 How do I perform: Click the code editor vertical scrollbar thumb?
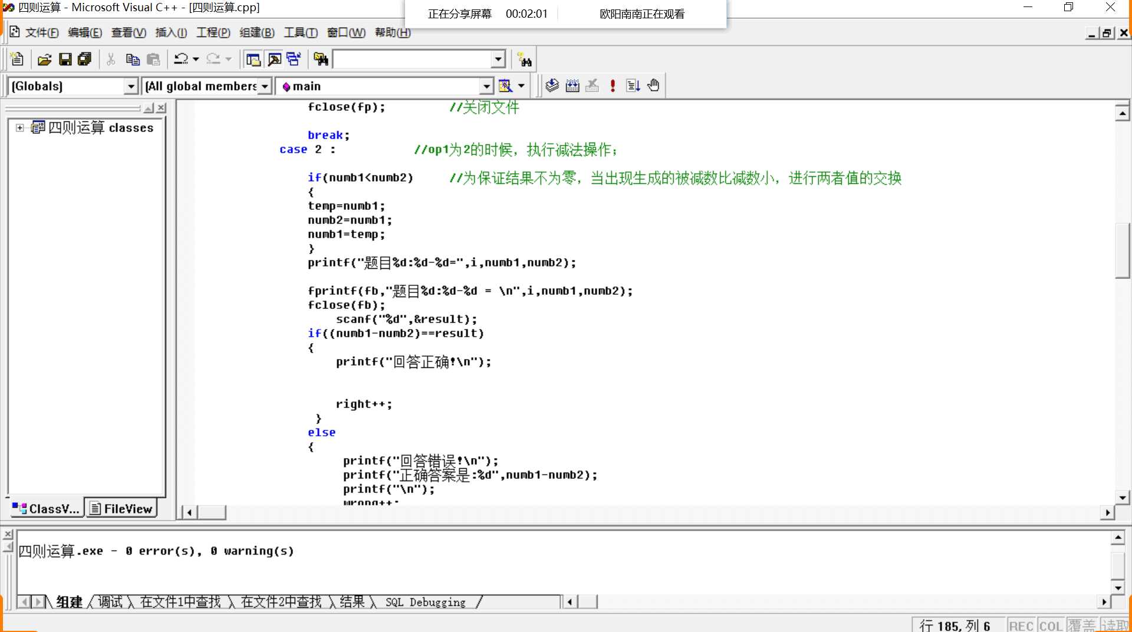(1123, 251)
